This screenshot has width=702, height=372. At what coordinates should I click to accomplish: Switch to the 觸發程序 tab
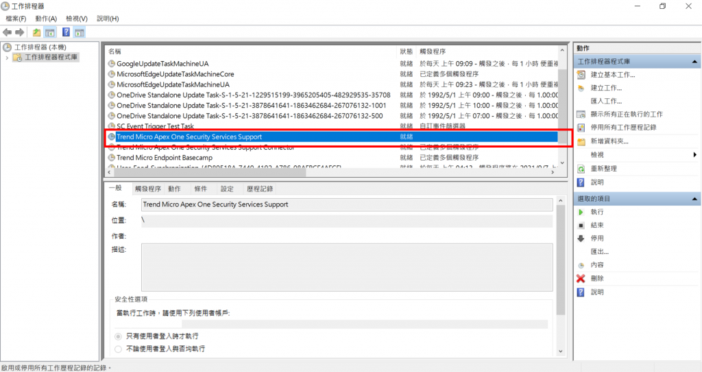[x=148, y=189]
